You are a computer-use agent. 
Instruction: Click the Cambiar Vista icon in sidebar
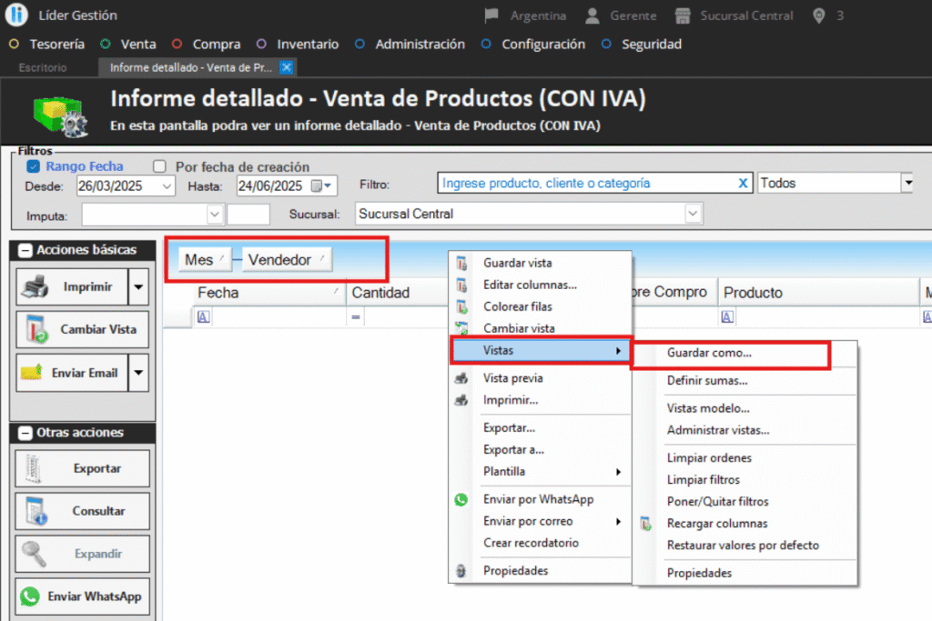click(x=33, y=329)
